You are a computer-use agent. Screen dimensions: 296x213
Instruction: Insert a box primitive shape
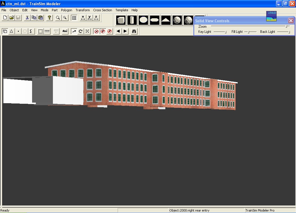click(x=121, y=20)
